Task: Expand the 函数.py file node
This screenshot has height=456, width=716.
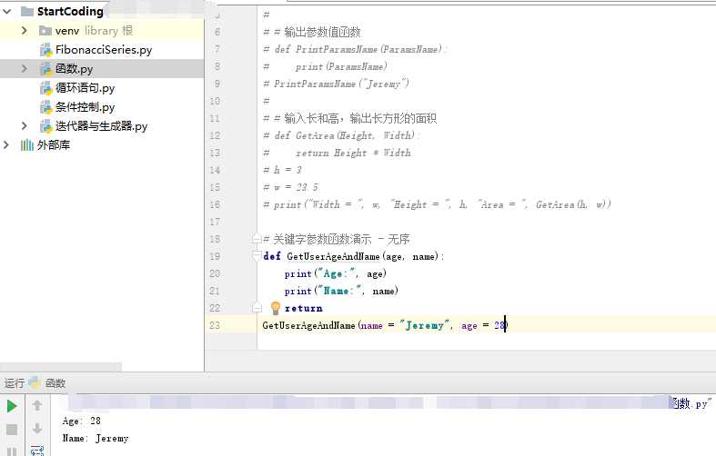Action: pos(25,69)
